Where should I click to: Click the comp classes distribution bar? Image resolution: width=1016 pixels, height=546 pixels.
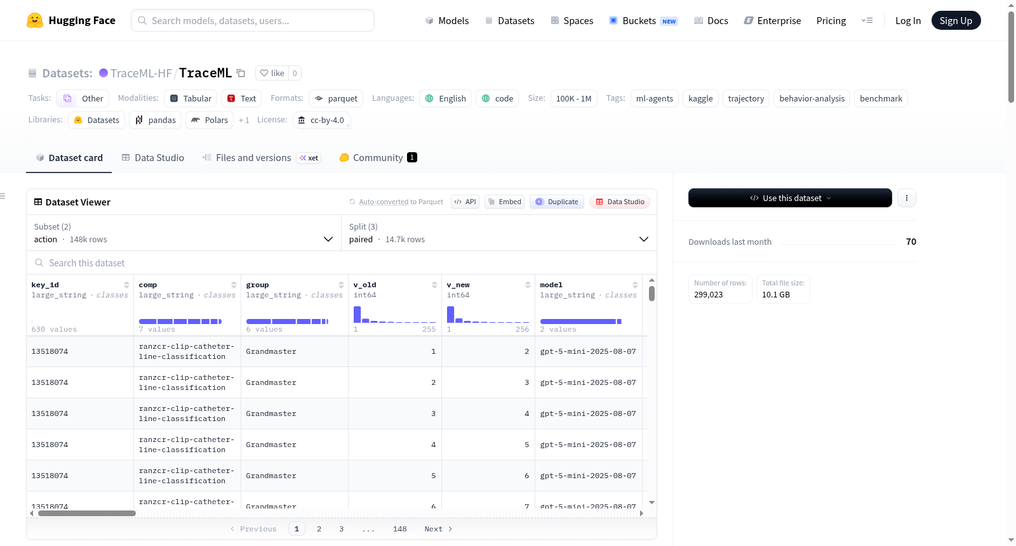click(x=180, y=322)
